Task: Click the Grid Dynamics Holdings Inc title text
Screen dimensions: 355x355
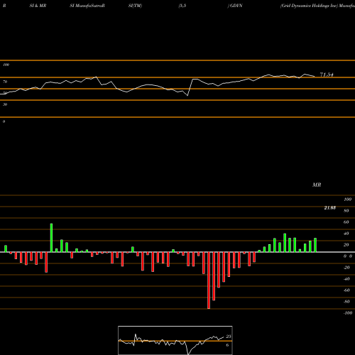Action: tap(309, 6)
